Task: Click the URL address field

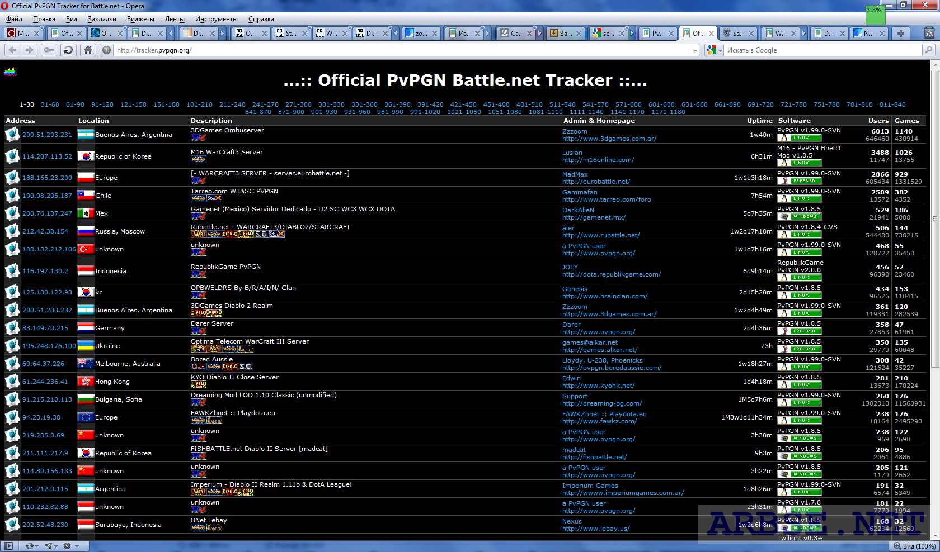Action: click(402, 50)
